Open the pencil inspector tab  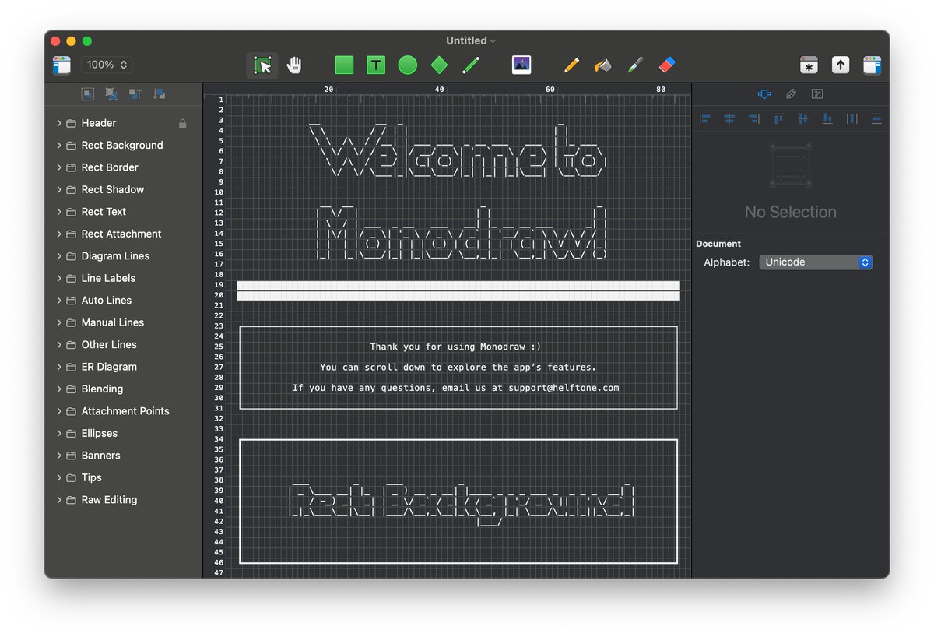point(791,93)
